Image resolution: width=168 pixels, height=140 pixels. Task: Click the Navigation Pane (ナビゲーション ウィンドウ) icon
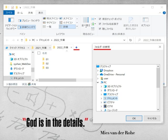(x=11, y=20)
